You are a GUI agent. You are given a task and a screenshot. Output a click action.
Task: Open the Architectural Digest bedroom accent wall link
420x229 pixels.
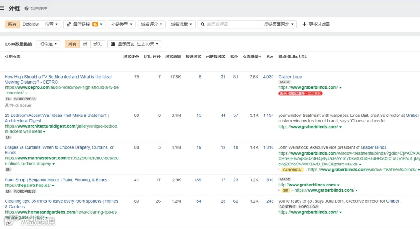click(57, 118)
